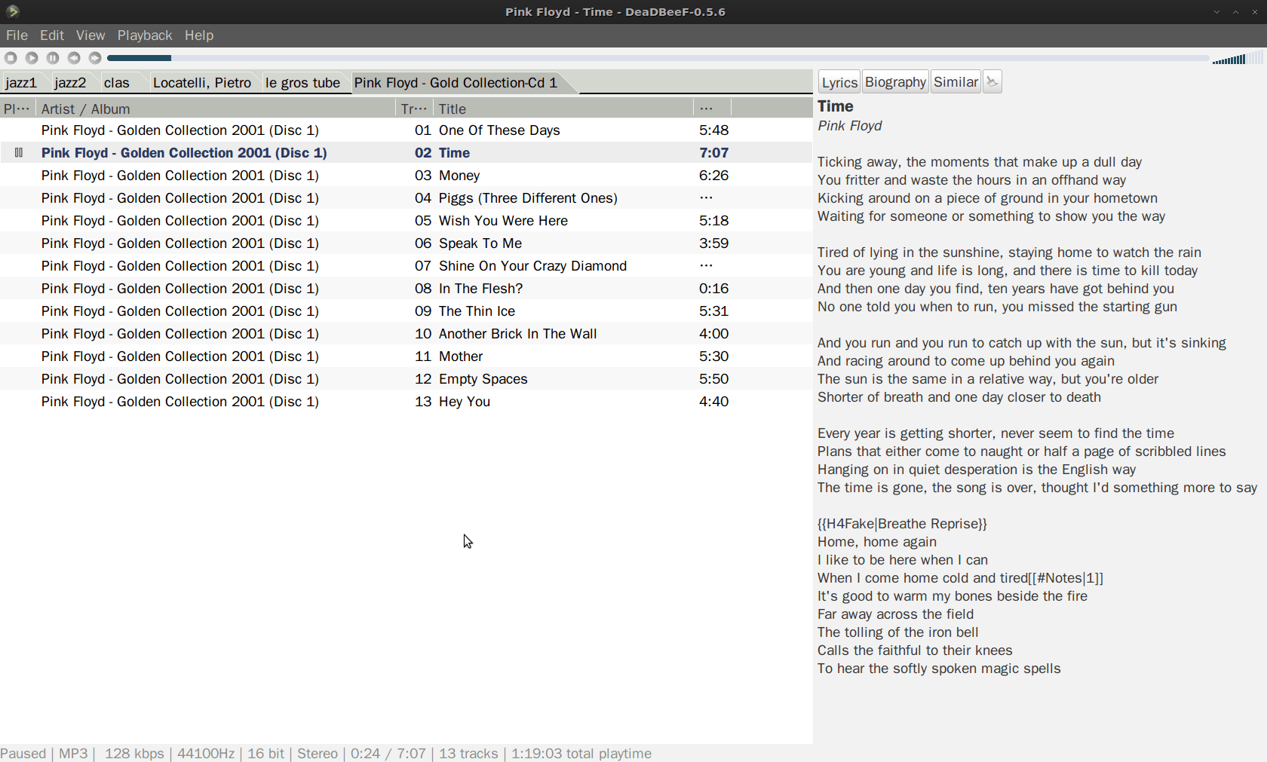Click the pause indicator beside the Time row
The image size is (1267, 762).
click(19, 153)
